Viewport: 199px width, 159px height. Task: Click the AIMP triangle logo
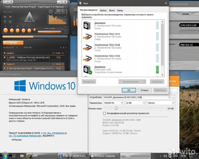coord(29,17)
